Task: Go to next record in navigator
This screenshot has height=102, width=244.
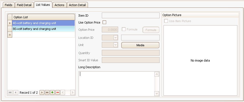Action: coord(42,93)
